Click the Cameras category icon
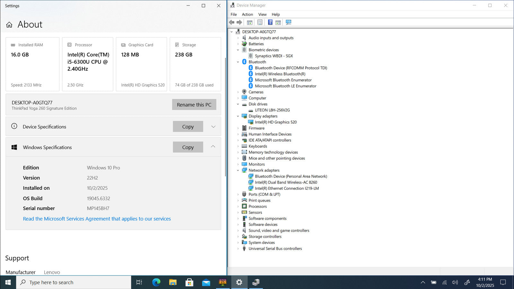 [x=244, y=92]
